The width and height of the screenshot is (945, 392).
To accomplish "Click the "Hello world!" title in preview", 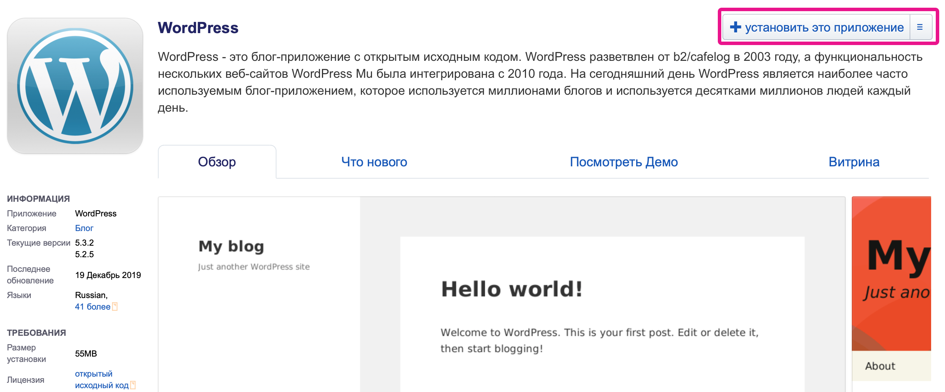I will click(x=511, y=289).
